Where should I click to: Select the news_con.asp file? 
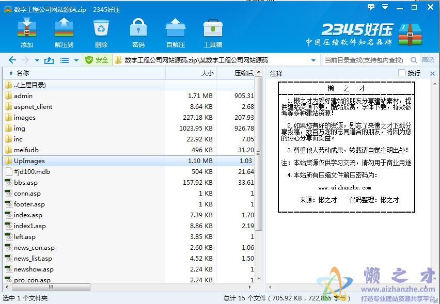129,248
